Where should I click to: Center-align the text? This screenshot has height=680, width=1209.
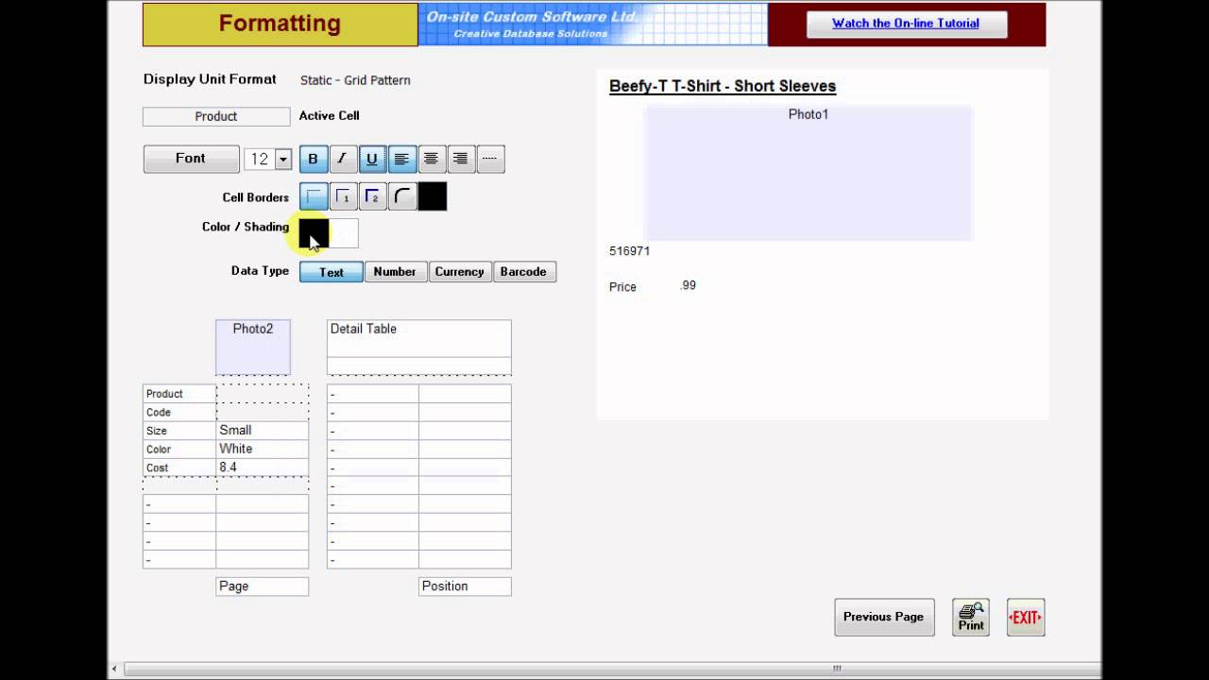click(432, 159)
